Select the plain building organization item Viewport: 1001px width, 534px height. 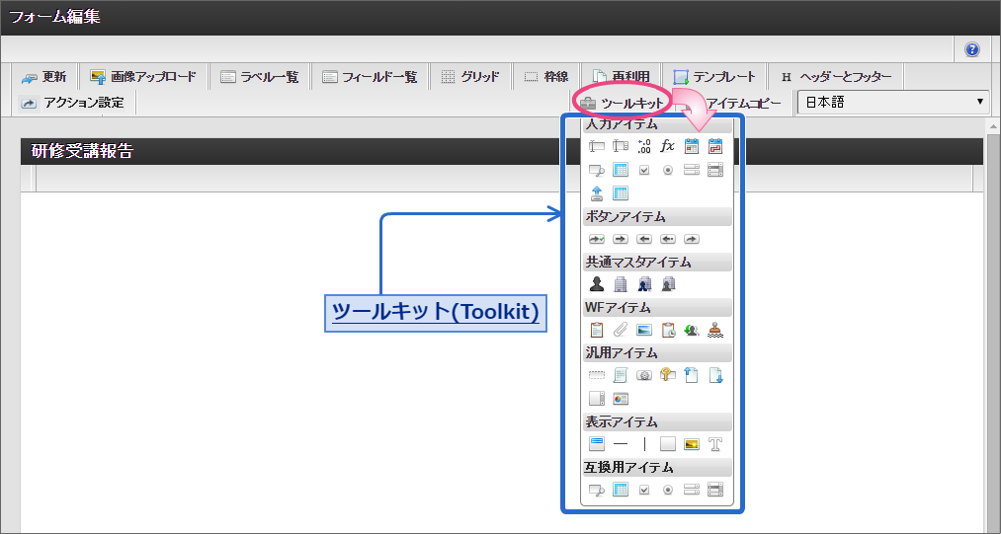coord(620,284)
